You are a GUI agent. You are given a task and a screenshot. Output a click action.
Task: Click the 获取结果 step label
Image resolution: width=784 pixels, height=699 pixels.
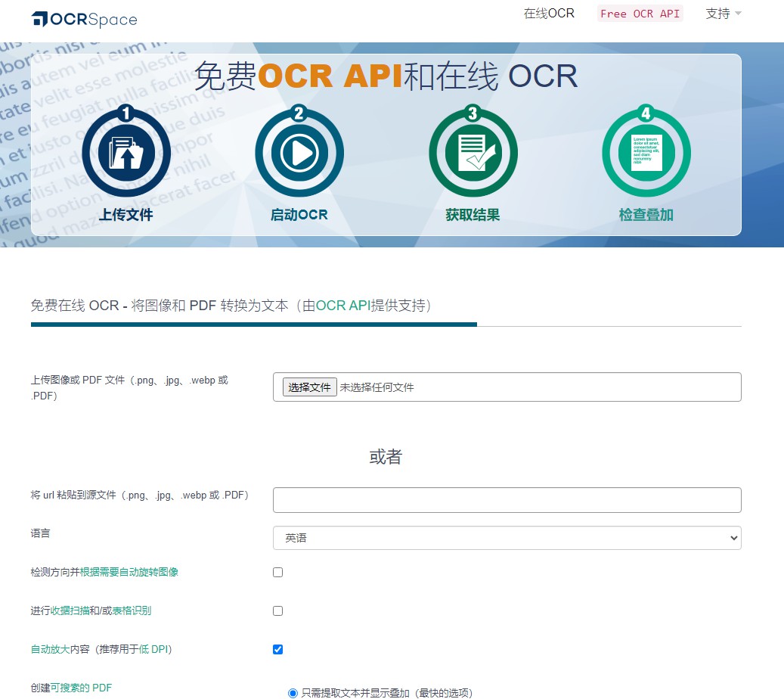click(473, 215)
